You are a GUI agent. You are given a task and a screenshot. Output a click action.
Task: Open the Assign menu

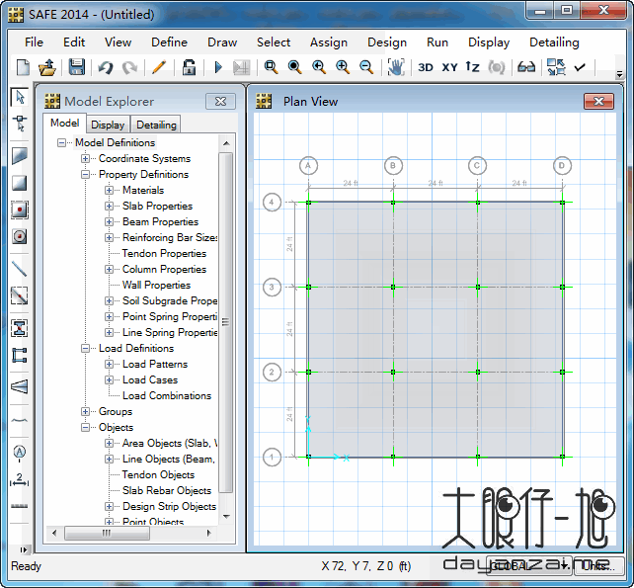pyautogui.click(x=329, y=42)
